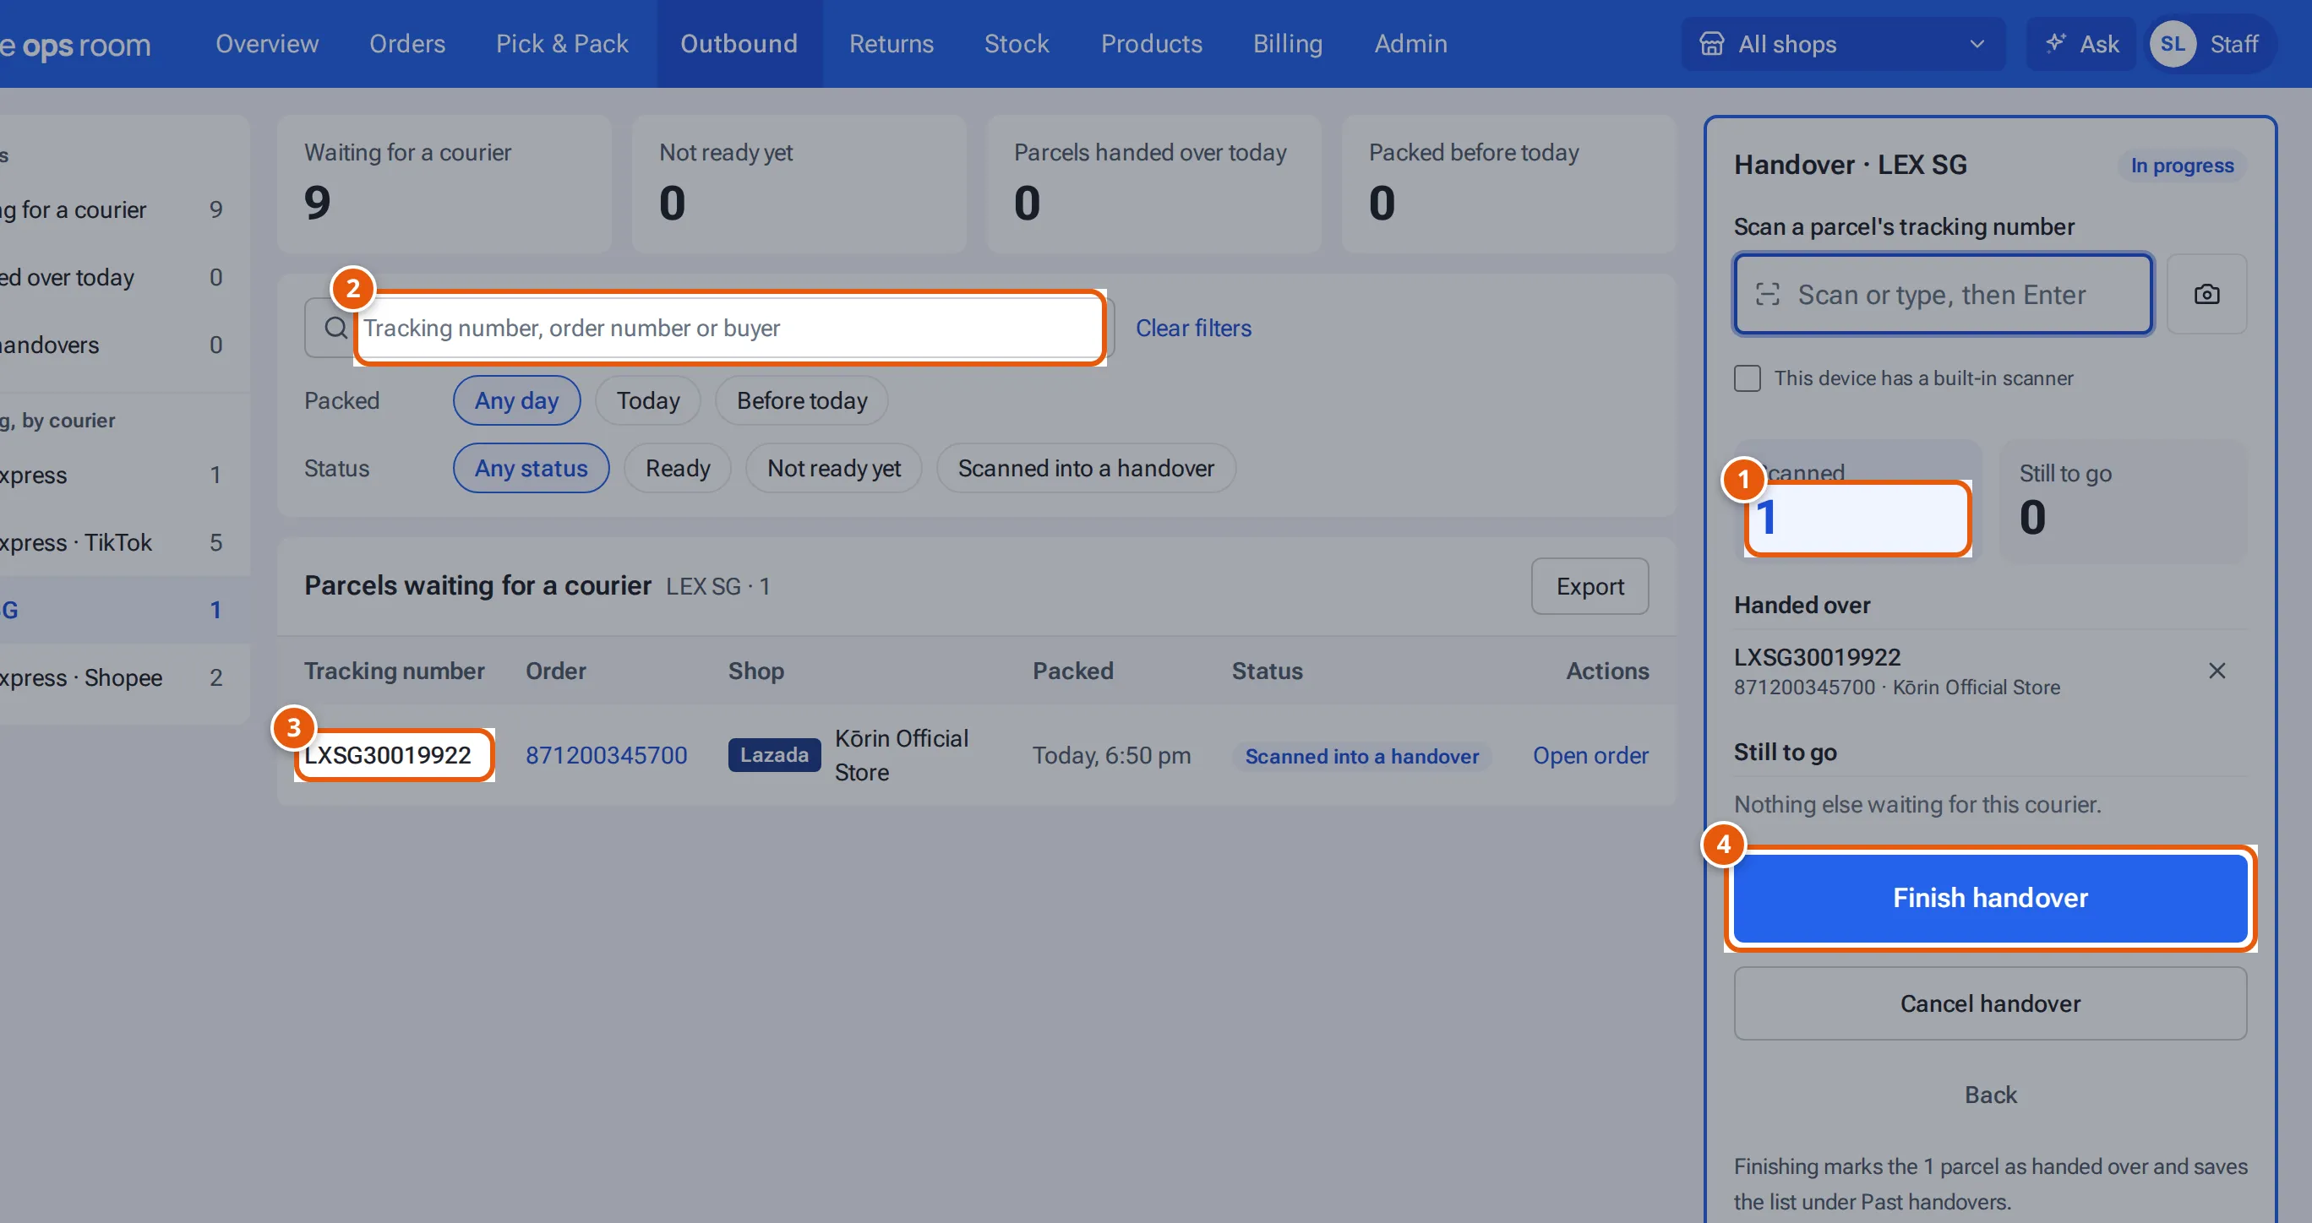The width and height of the screenshot is (2312, 1223).
Task: Open the Products tab
Action: (x=1151, y=43)
